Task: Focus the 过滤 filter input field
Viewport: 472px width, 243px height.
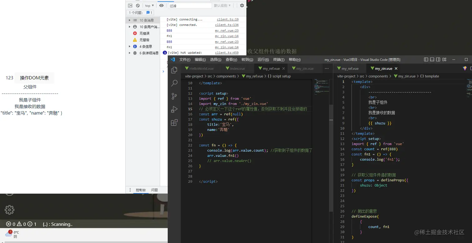Action: 190,6
